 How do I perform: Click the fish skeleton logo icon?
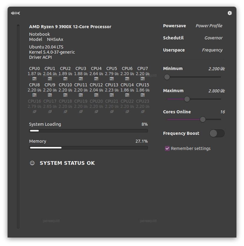coord(15,13)
